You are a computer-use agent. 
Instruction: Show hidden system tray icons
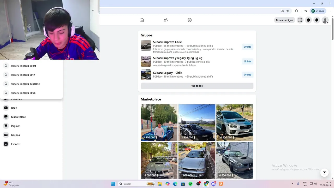(x=293, y=184)
